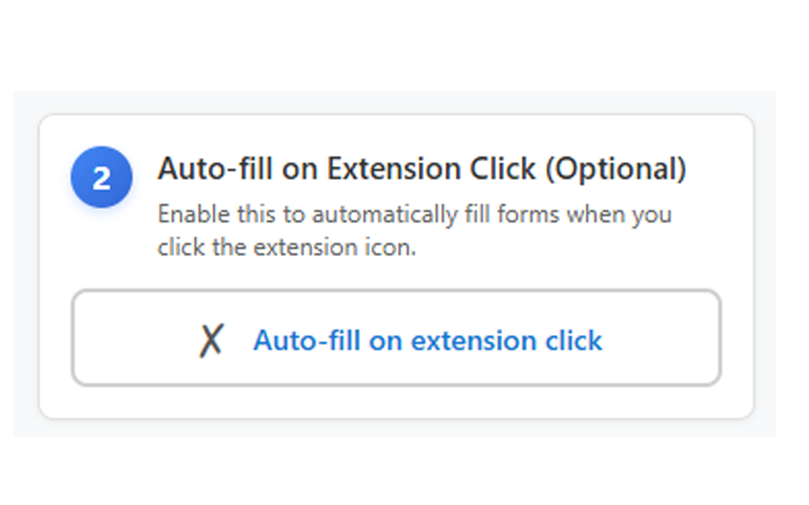Click 'click the extension icon.' description line
The height and width of the screenshot is (505, 809).
(x=287, y=247)
